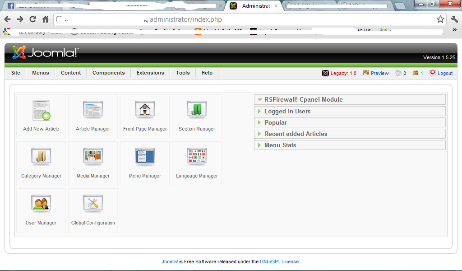Expand the Logged in Users panel
462x271 pixels.
pos(350,111)
